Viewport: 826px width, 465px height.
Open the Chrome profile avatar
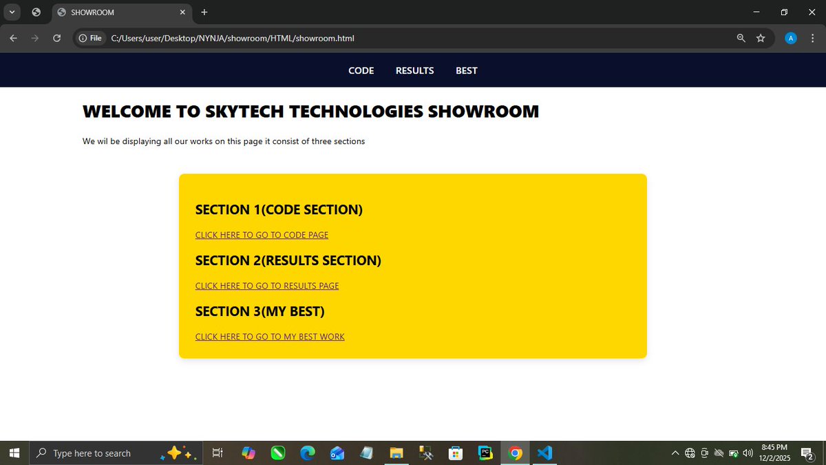click(x=790, y=38)
